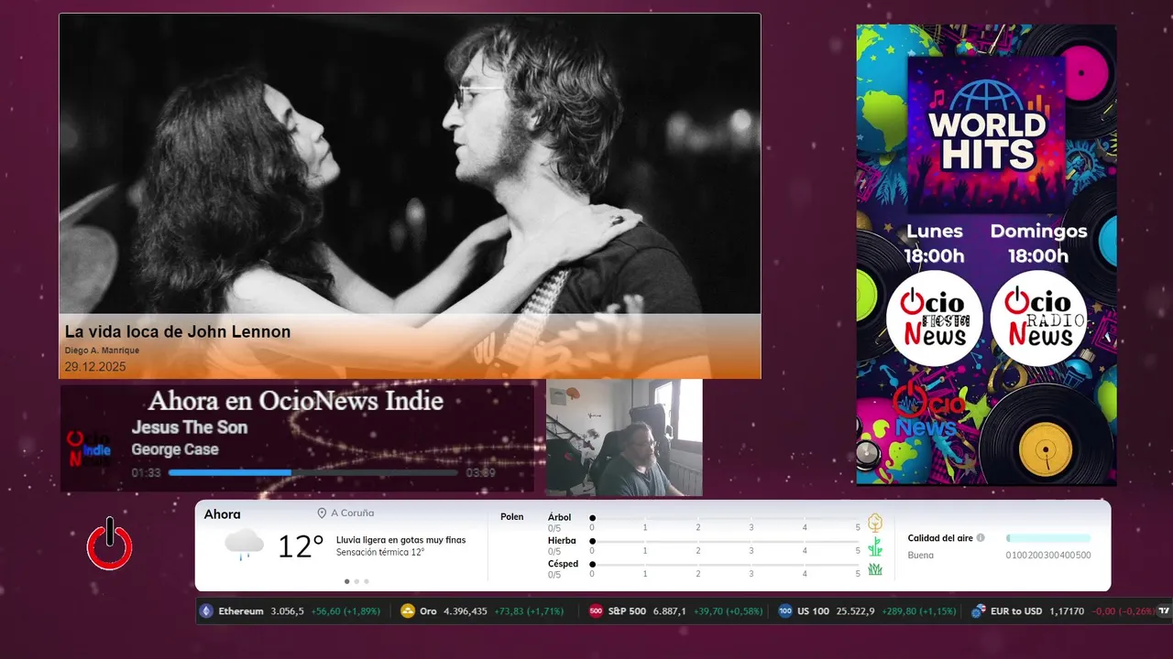This screenshot has height=659, width=1173.
Task: Click the EUR to USD flag icon
Action: coord(978,611)
